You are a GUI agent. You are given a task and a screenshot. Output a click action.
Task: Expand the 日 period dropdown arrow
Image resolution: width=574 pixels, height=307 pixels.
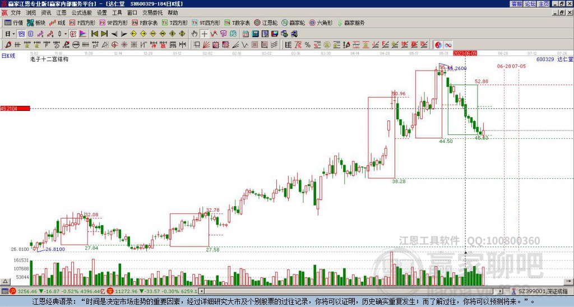[14, 34]
